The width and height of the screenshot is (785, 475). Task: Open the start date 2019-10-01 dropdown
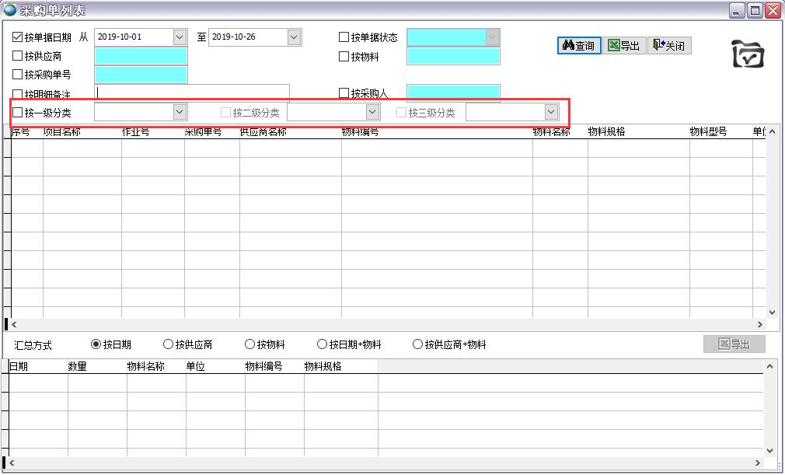180,37
